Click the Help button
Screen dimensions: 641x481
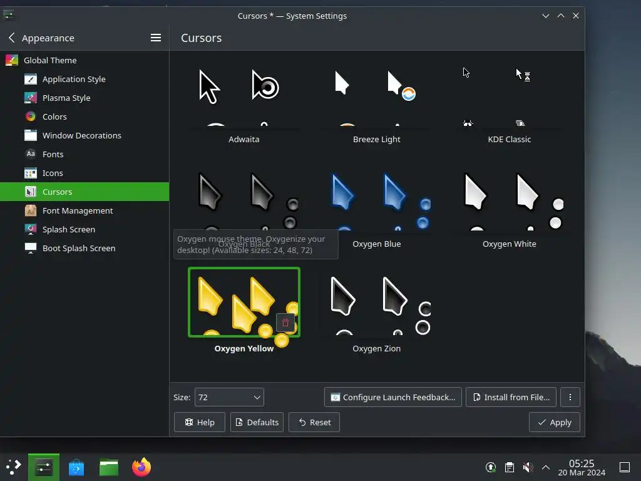point(200,422)
